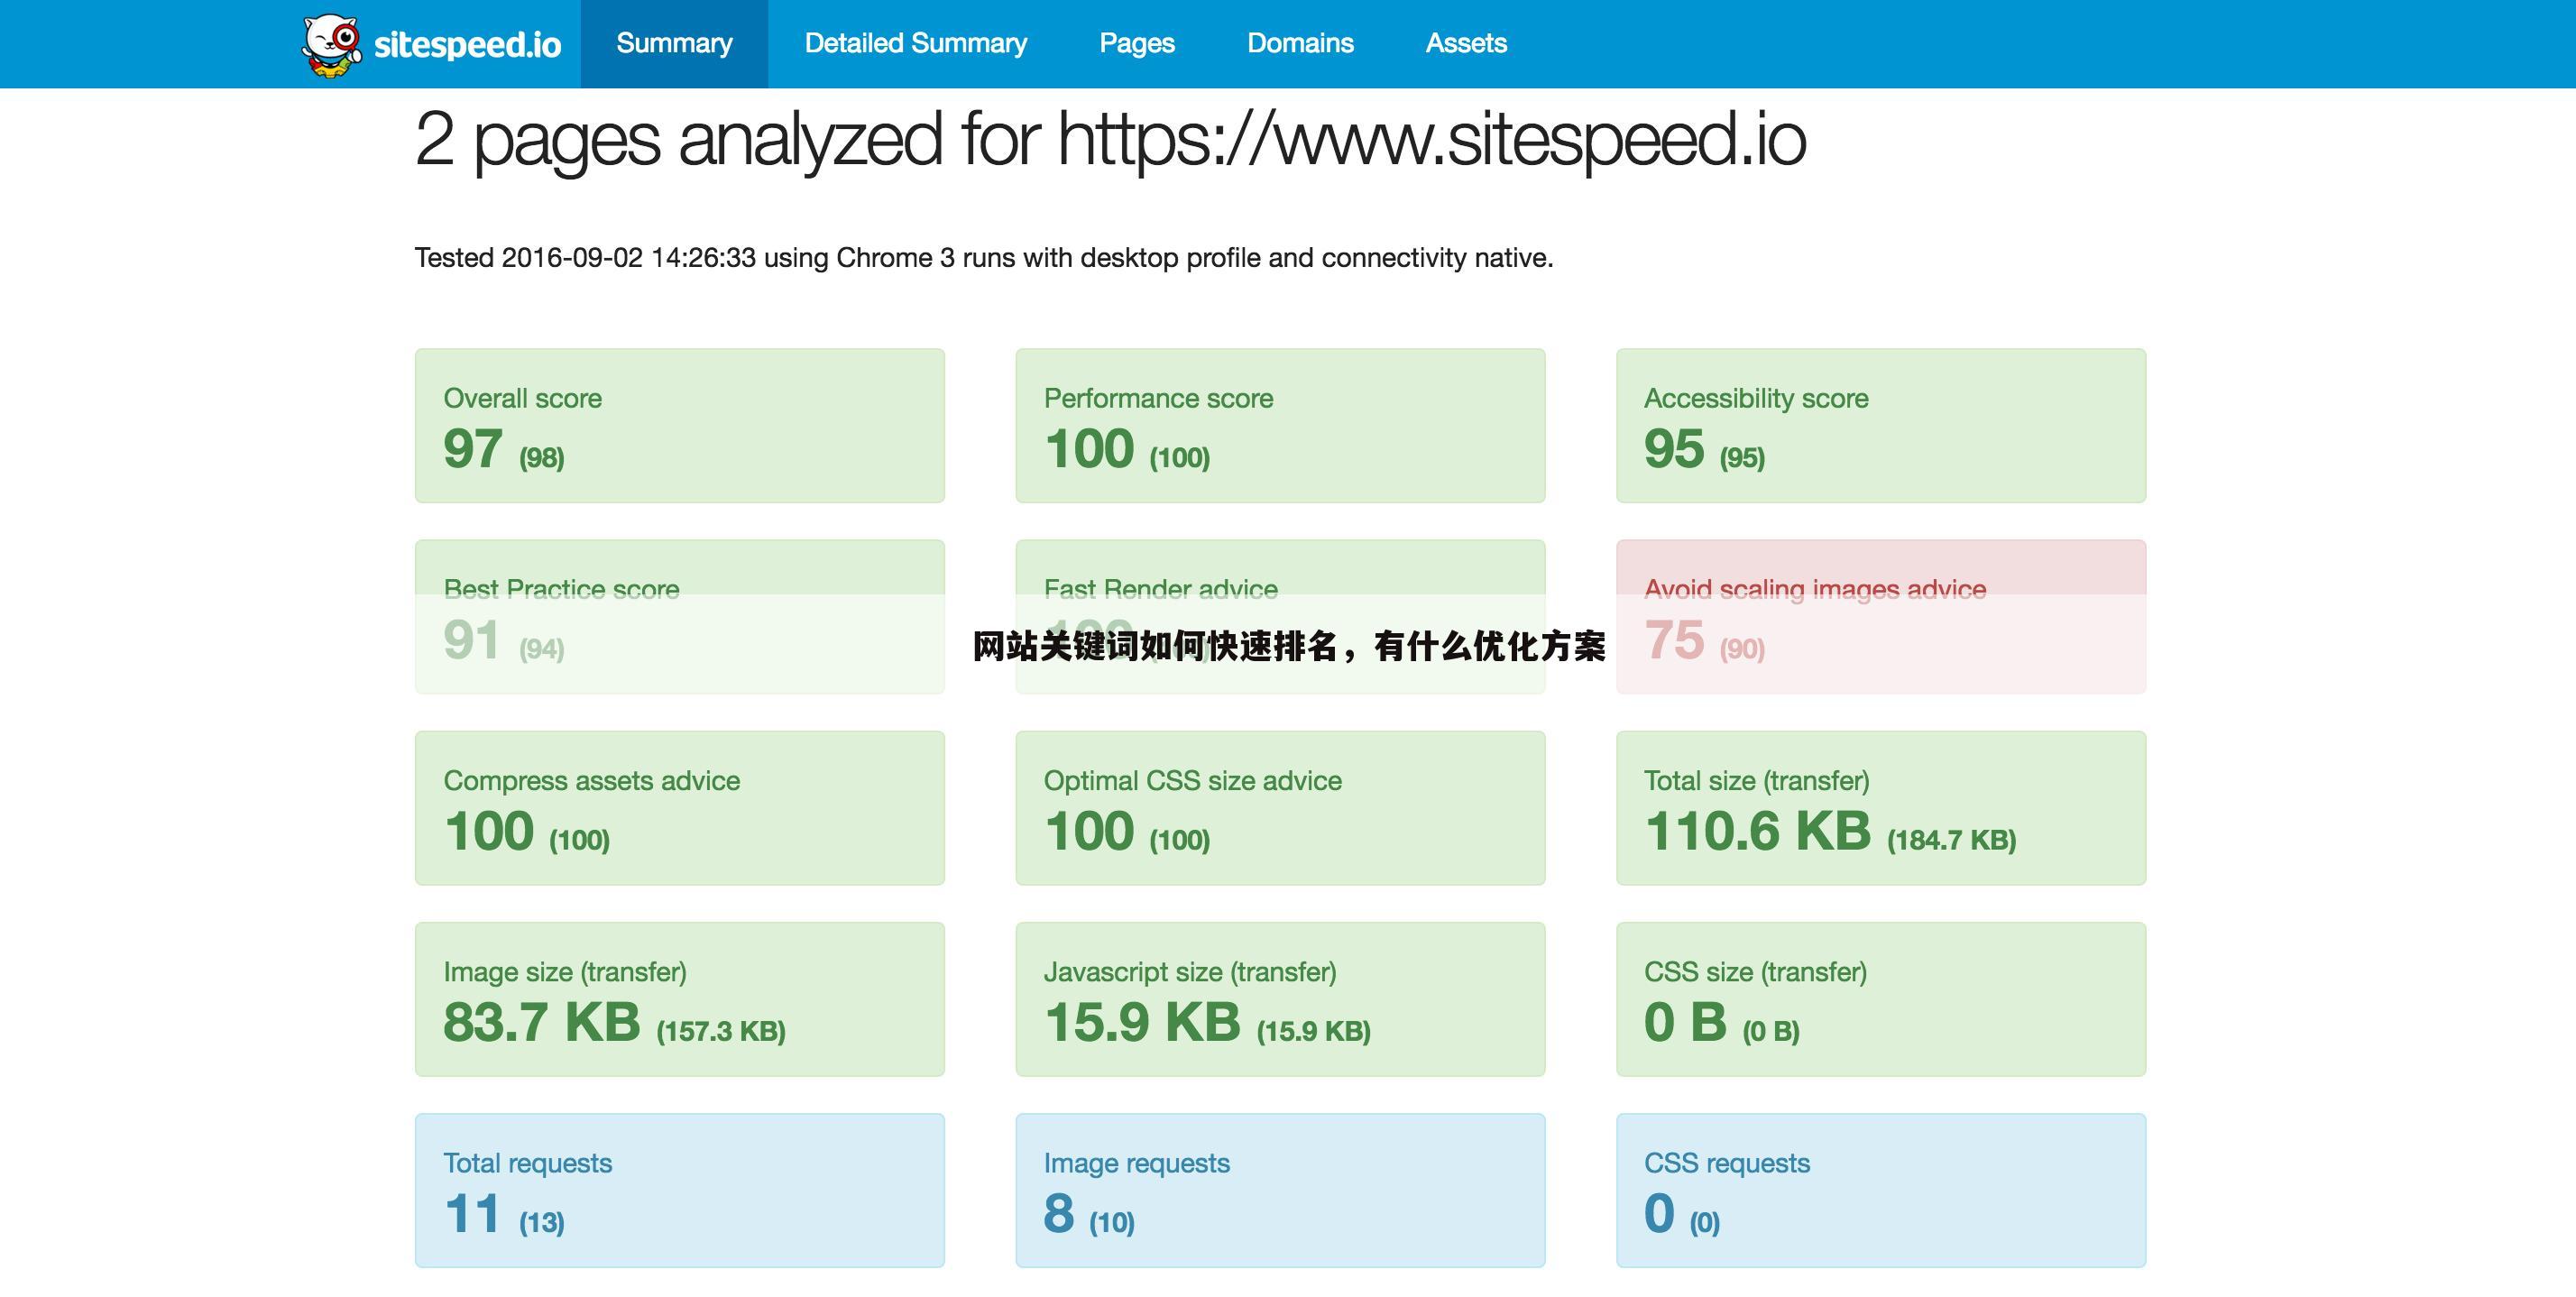Select the 'Image size (transfer)' label

click(565, 971)
